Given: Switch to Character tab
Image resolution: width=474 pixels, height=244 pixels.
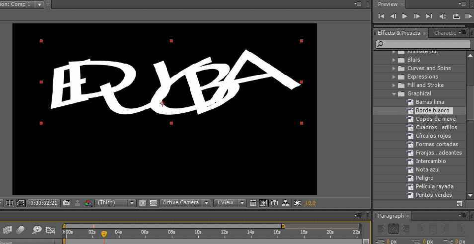Looking at the screenshot, I should [x=445, y=33].
